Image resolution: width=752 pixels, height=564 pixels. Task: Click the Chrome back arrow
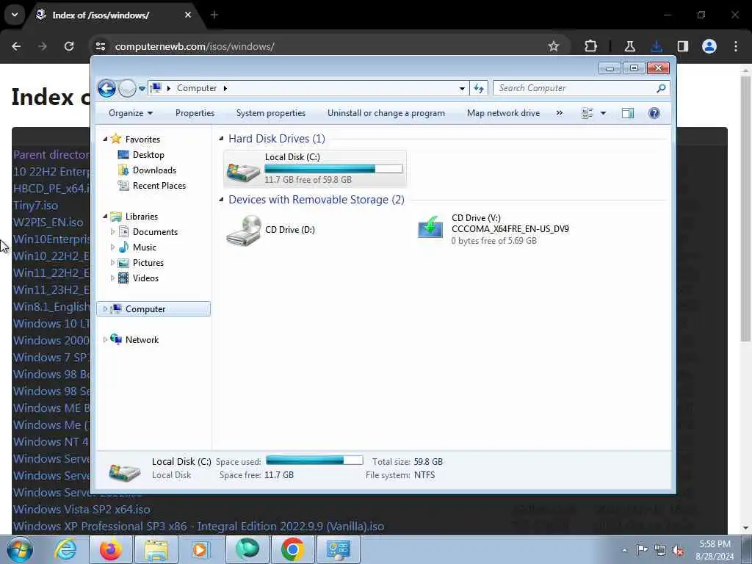point(16,46)
